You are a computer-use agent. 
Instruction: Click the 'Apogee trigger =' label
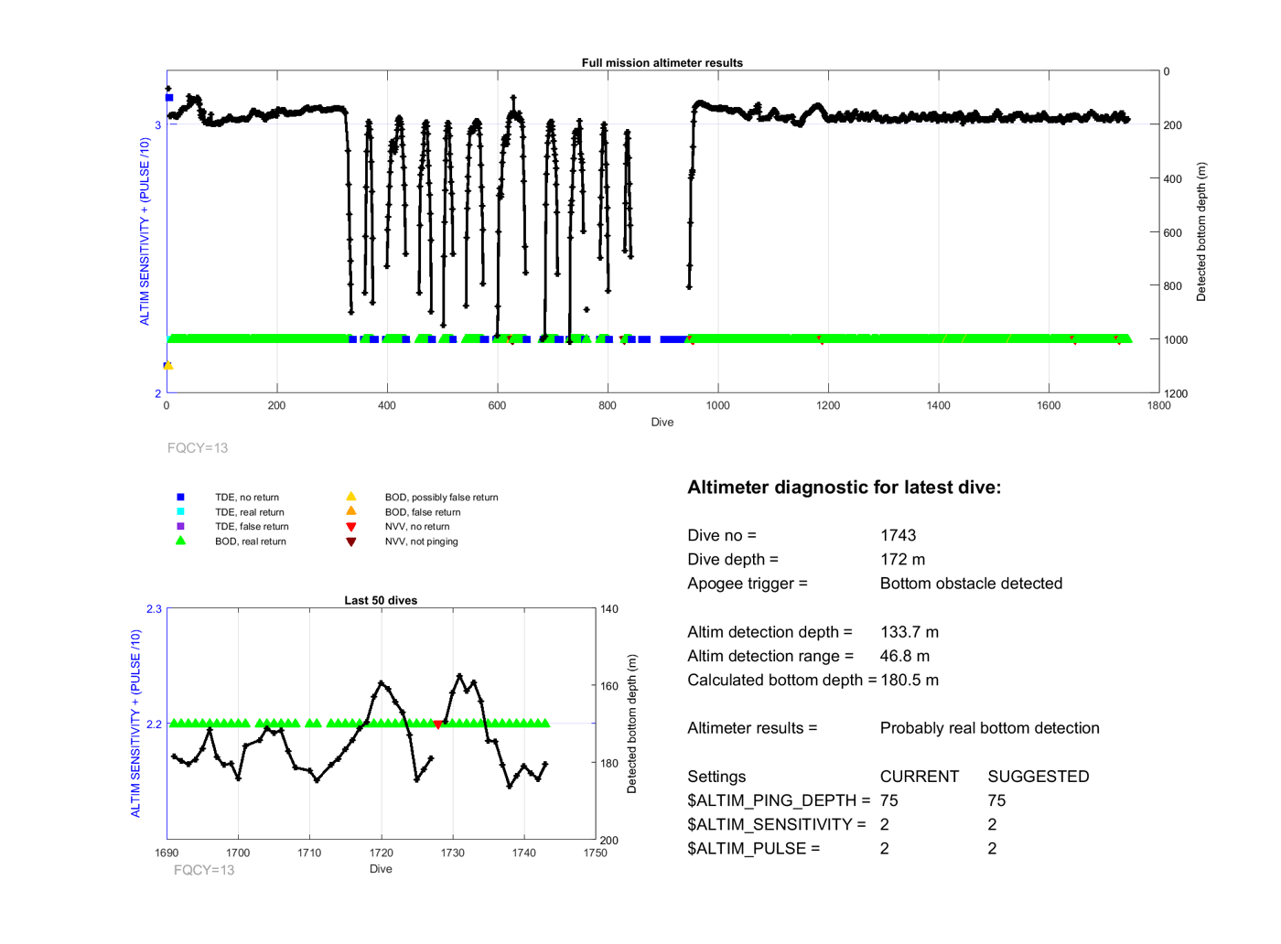coord(748,584)
